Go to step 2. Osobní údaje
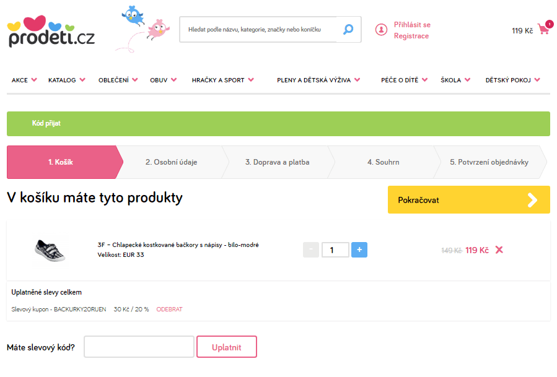The width and height of the screenshot is (557, 377). (171, 162)
